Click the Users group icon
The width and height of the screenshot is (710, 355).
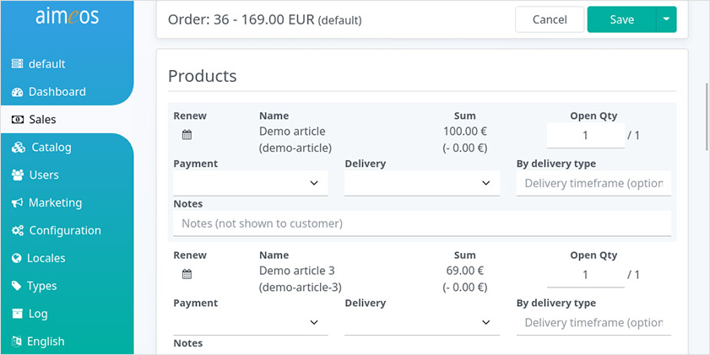tap(18, 175)
